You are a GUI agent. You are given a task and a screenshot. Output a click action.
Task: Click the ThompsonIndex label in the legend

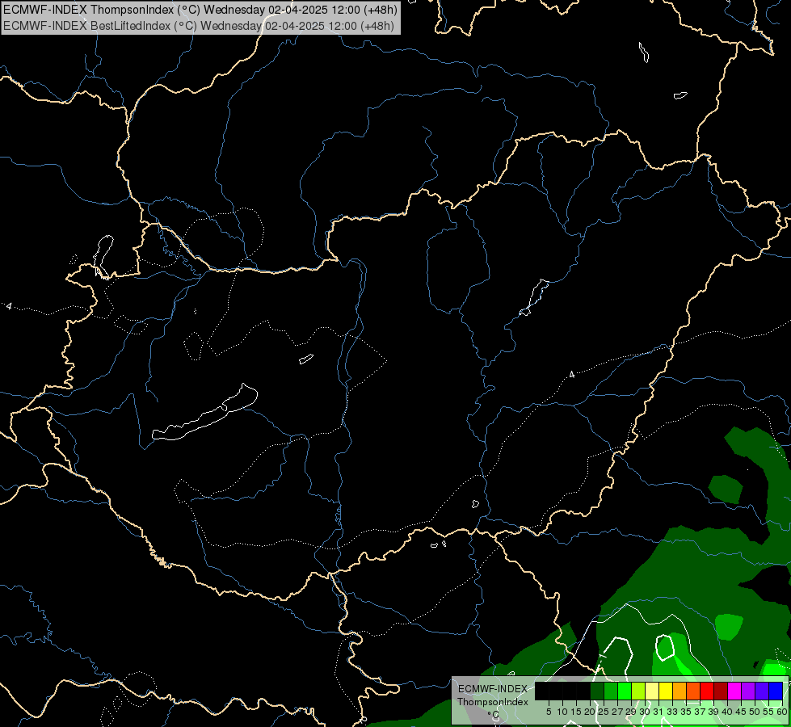[493, 702]
